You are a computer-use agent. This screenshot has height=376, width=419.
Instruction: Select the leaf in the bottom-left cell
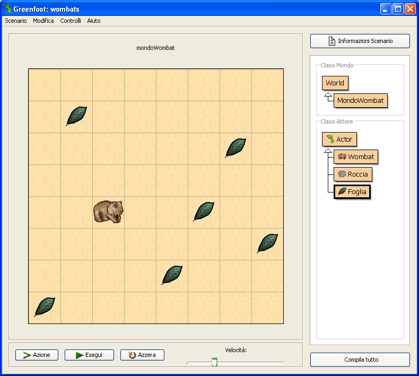pyautogui.click(x=45, y=307)
